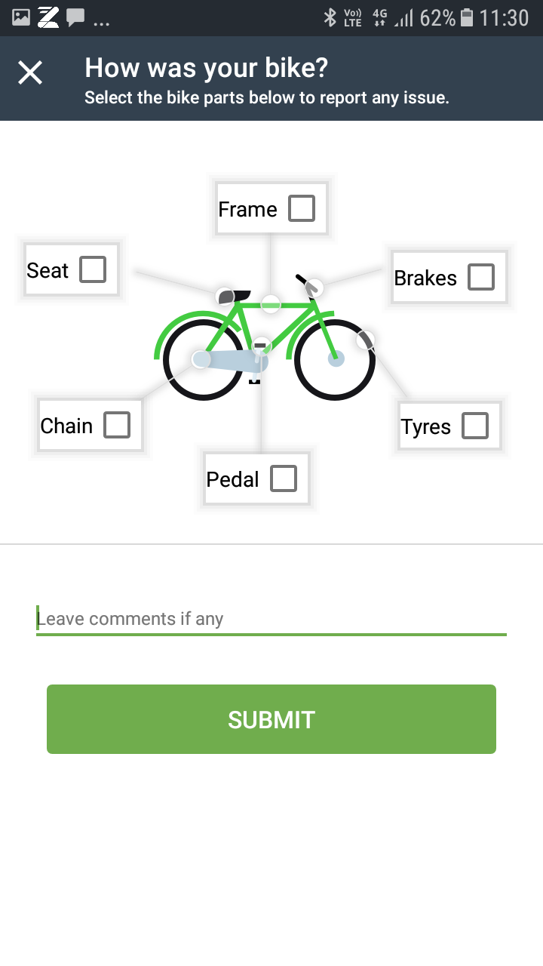Tap the Bluetooth status icon

[x=330, y=17]
